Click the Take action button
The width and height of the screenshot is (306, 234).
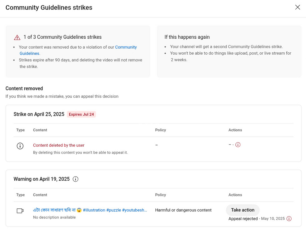243,210
